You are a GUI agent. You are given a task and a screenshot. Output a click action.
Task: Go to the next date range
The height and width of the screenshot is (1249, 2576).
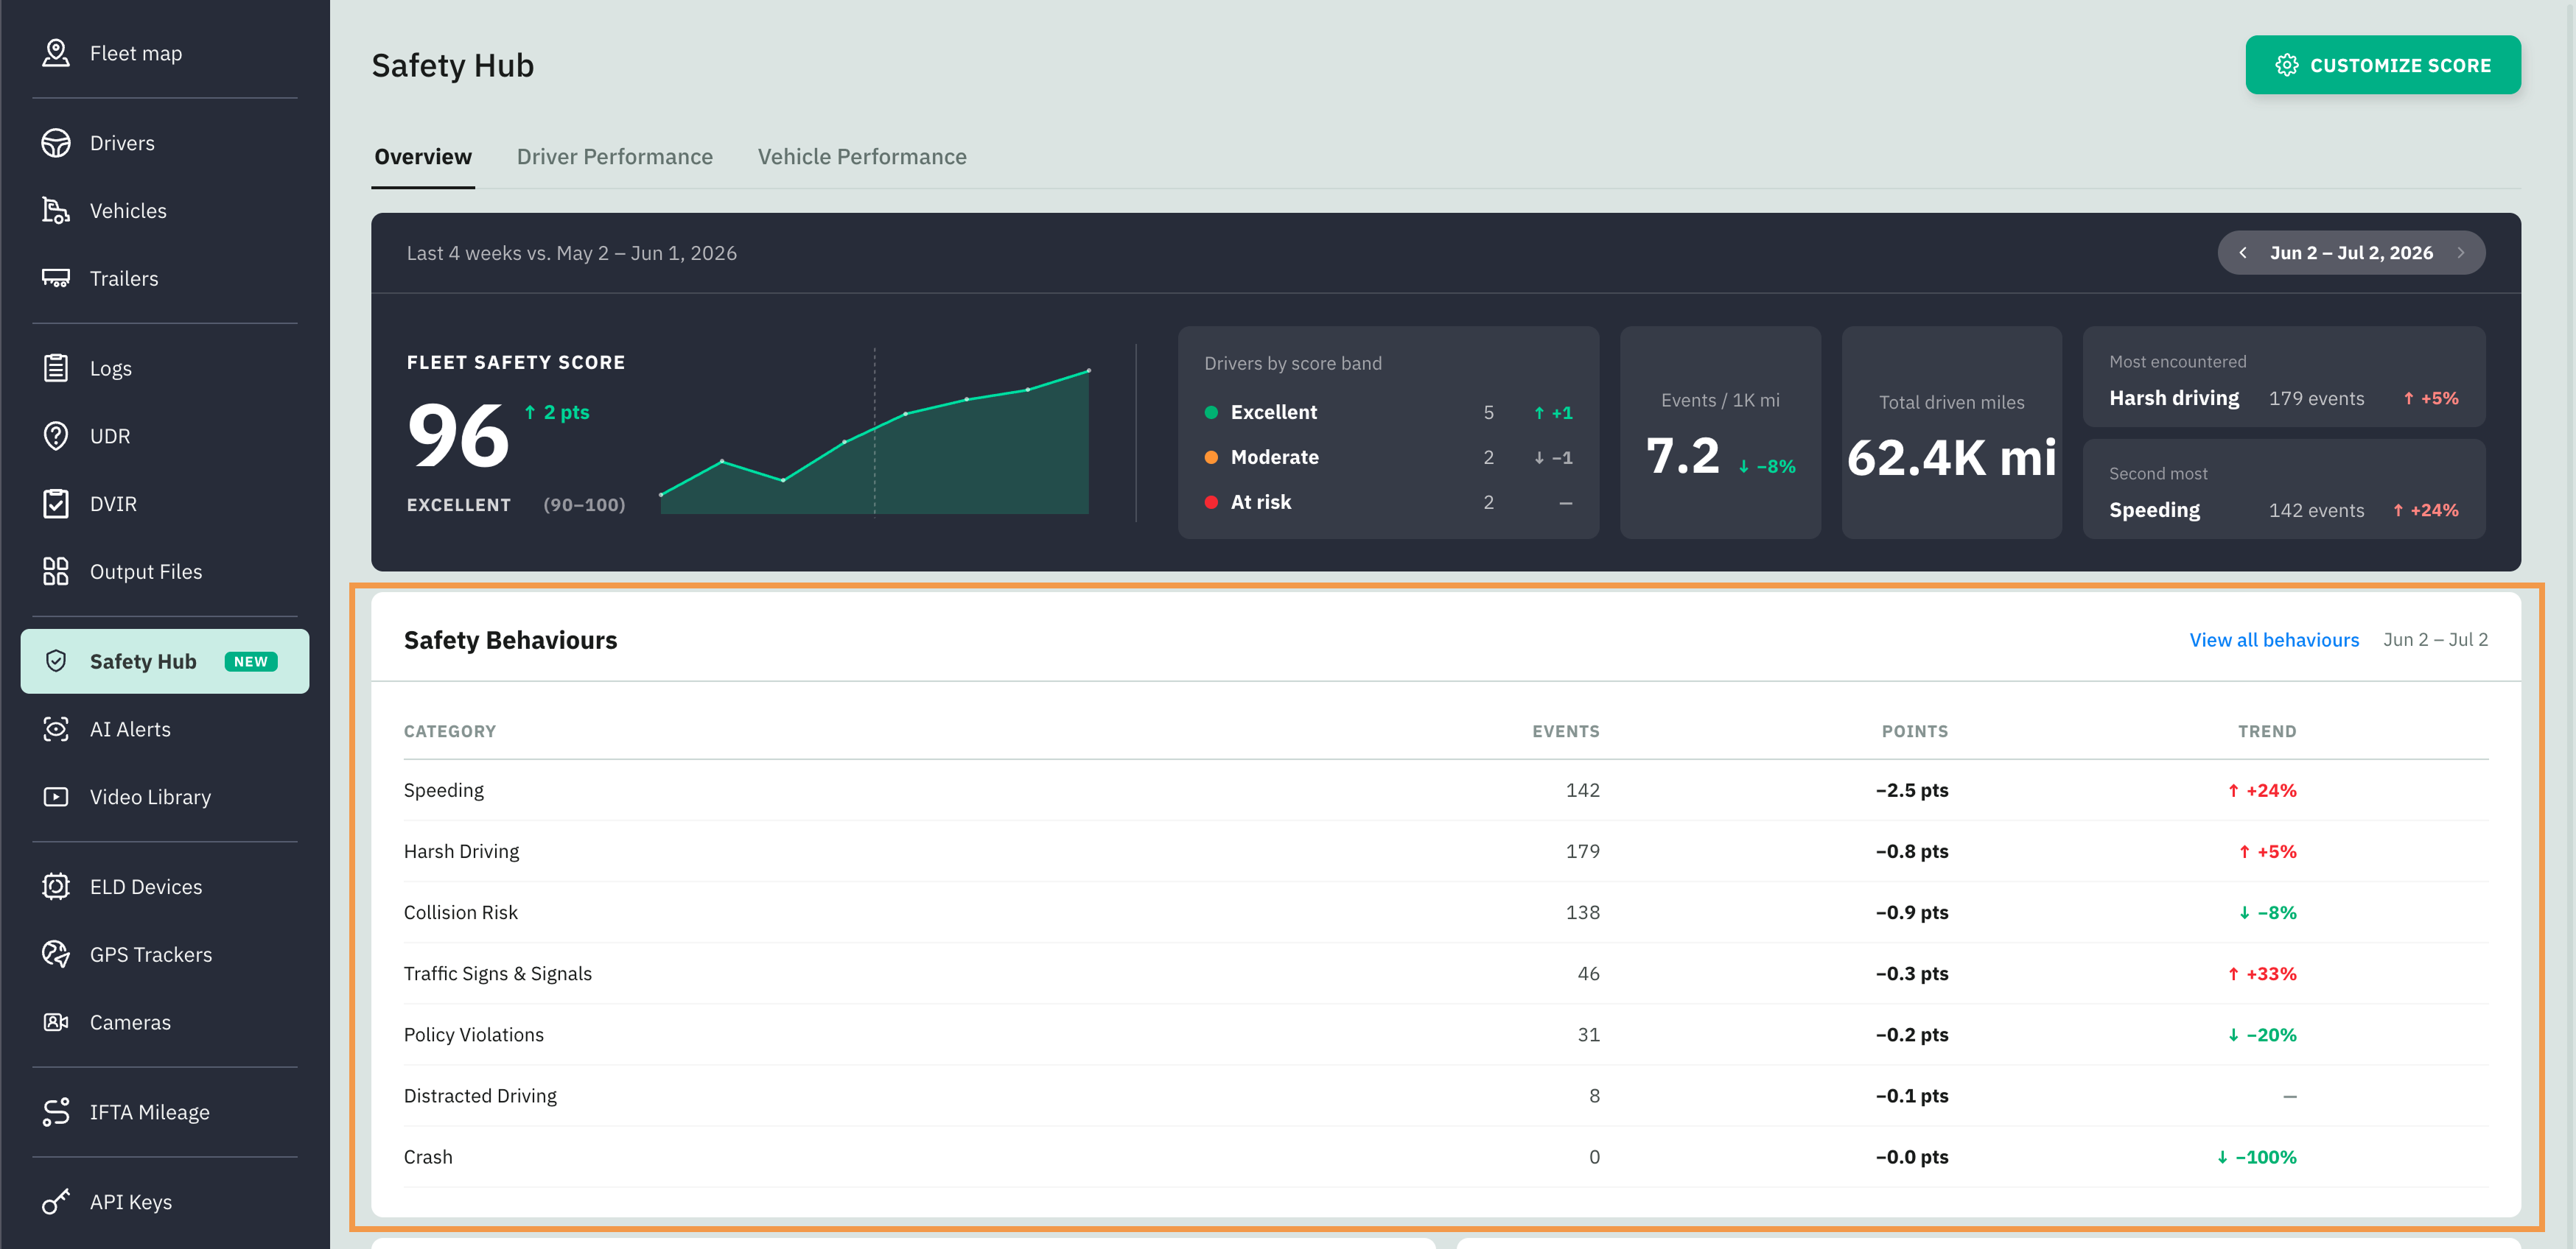point(2460,253)
